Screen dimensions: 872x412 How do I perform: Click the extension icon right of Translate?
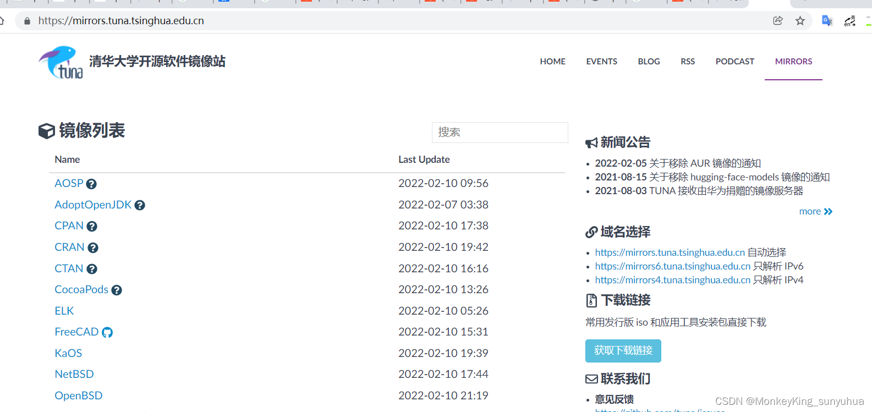pos(850,21)
